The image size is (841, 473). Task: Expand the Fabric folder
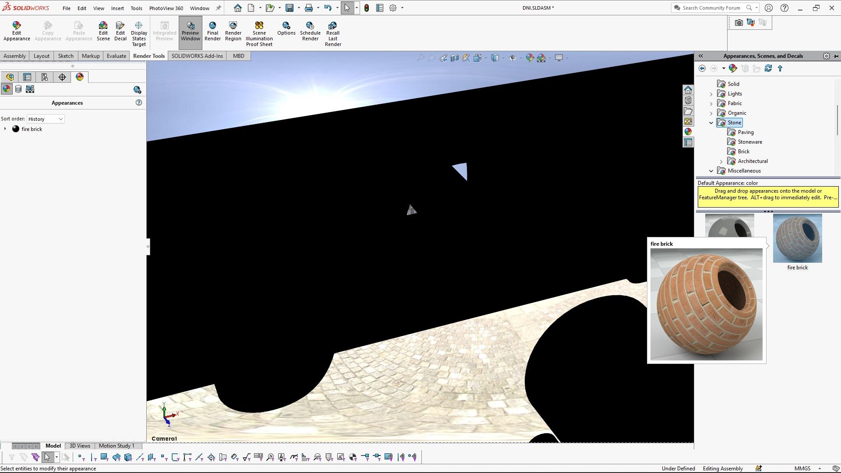(x=711, y=103)
